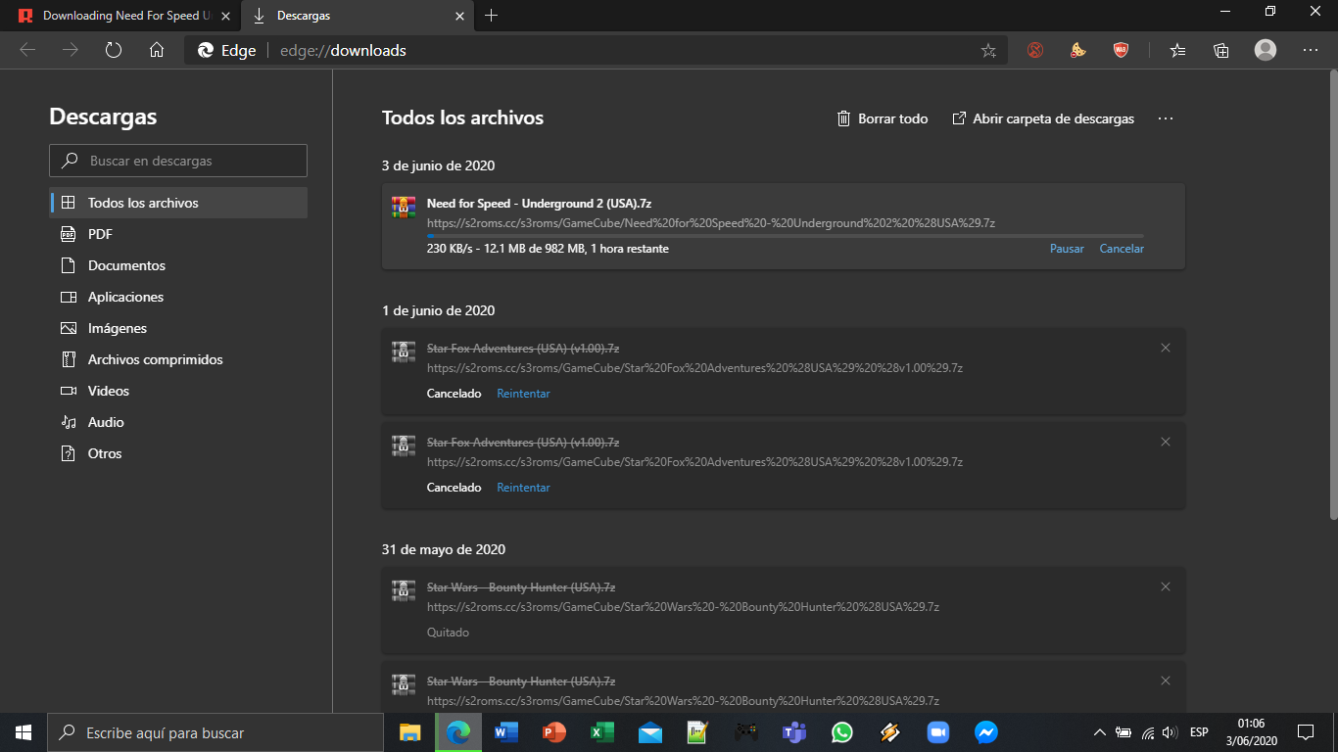
Task: Open the volume control in system tray
Action: point(1170,732)
